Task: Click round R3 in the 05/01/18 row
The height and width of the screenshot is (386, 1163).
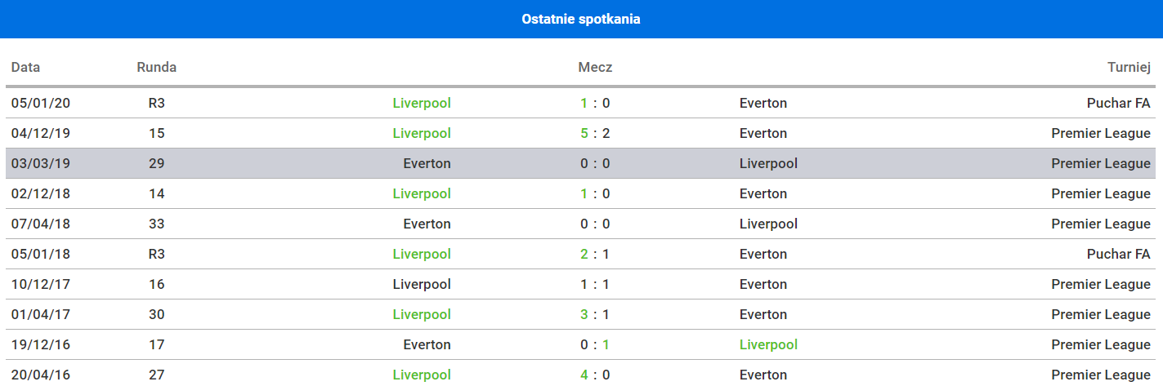Action: (x=156, y=254)
